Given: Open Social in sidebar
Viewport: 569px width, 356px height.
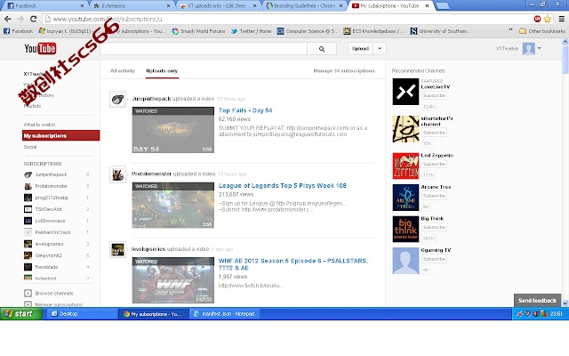Looking at the screenshot, I should [x=30, y=147].
